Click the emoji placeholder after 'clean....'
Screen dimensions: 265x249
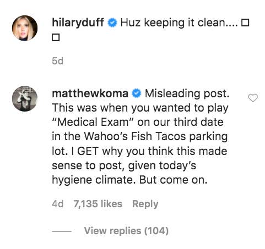click(x=245, y=23)
